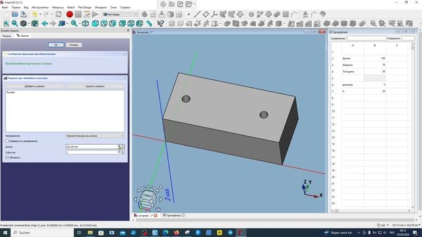422x237 pixels.
Task: Click the back navigation arrow icon
Action: [x=45, y=24]
